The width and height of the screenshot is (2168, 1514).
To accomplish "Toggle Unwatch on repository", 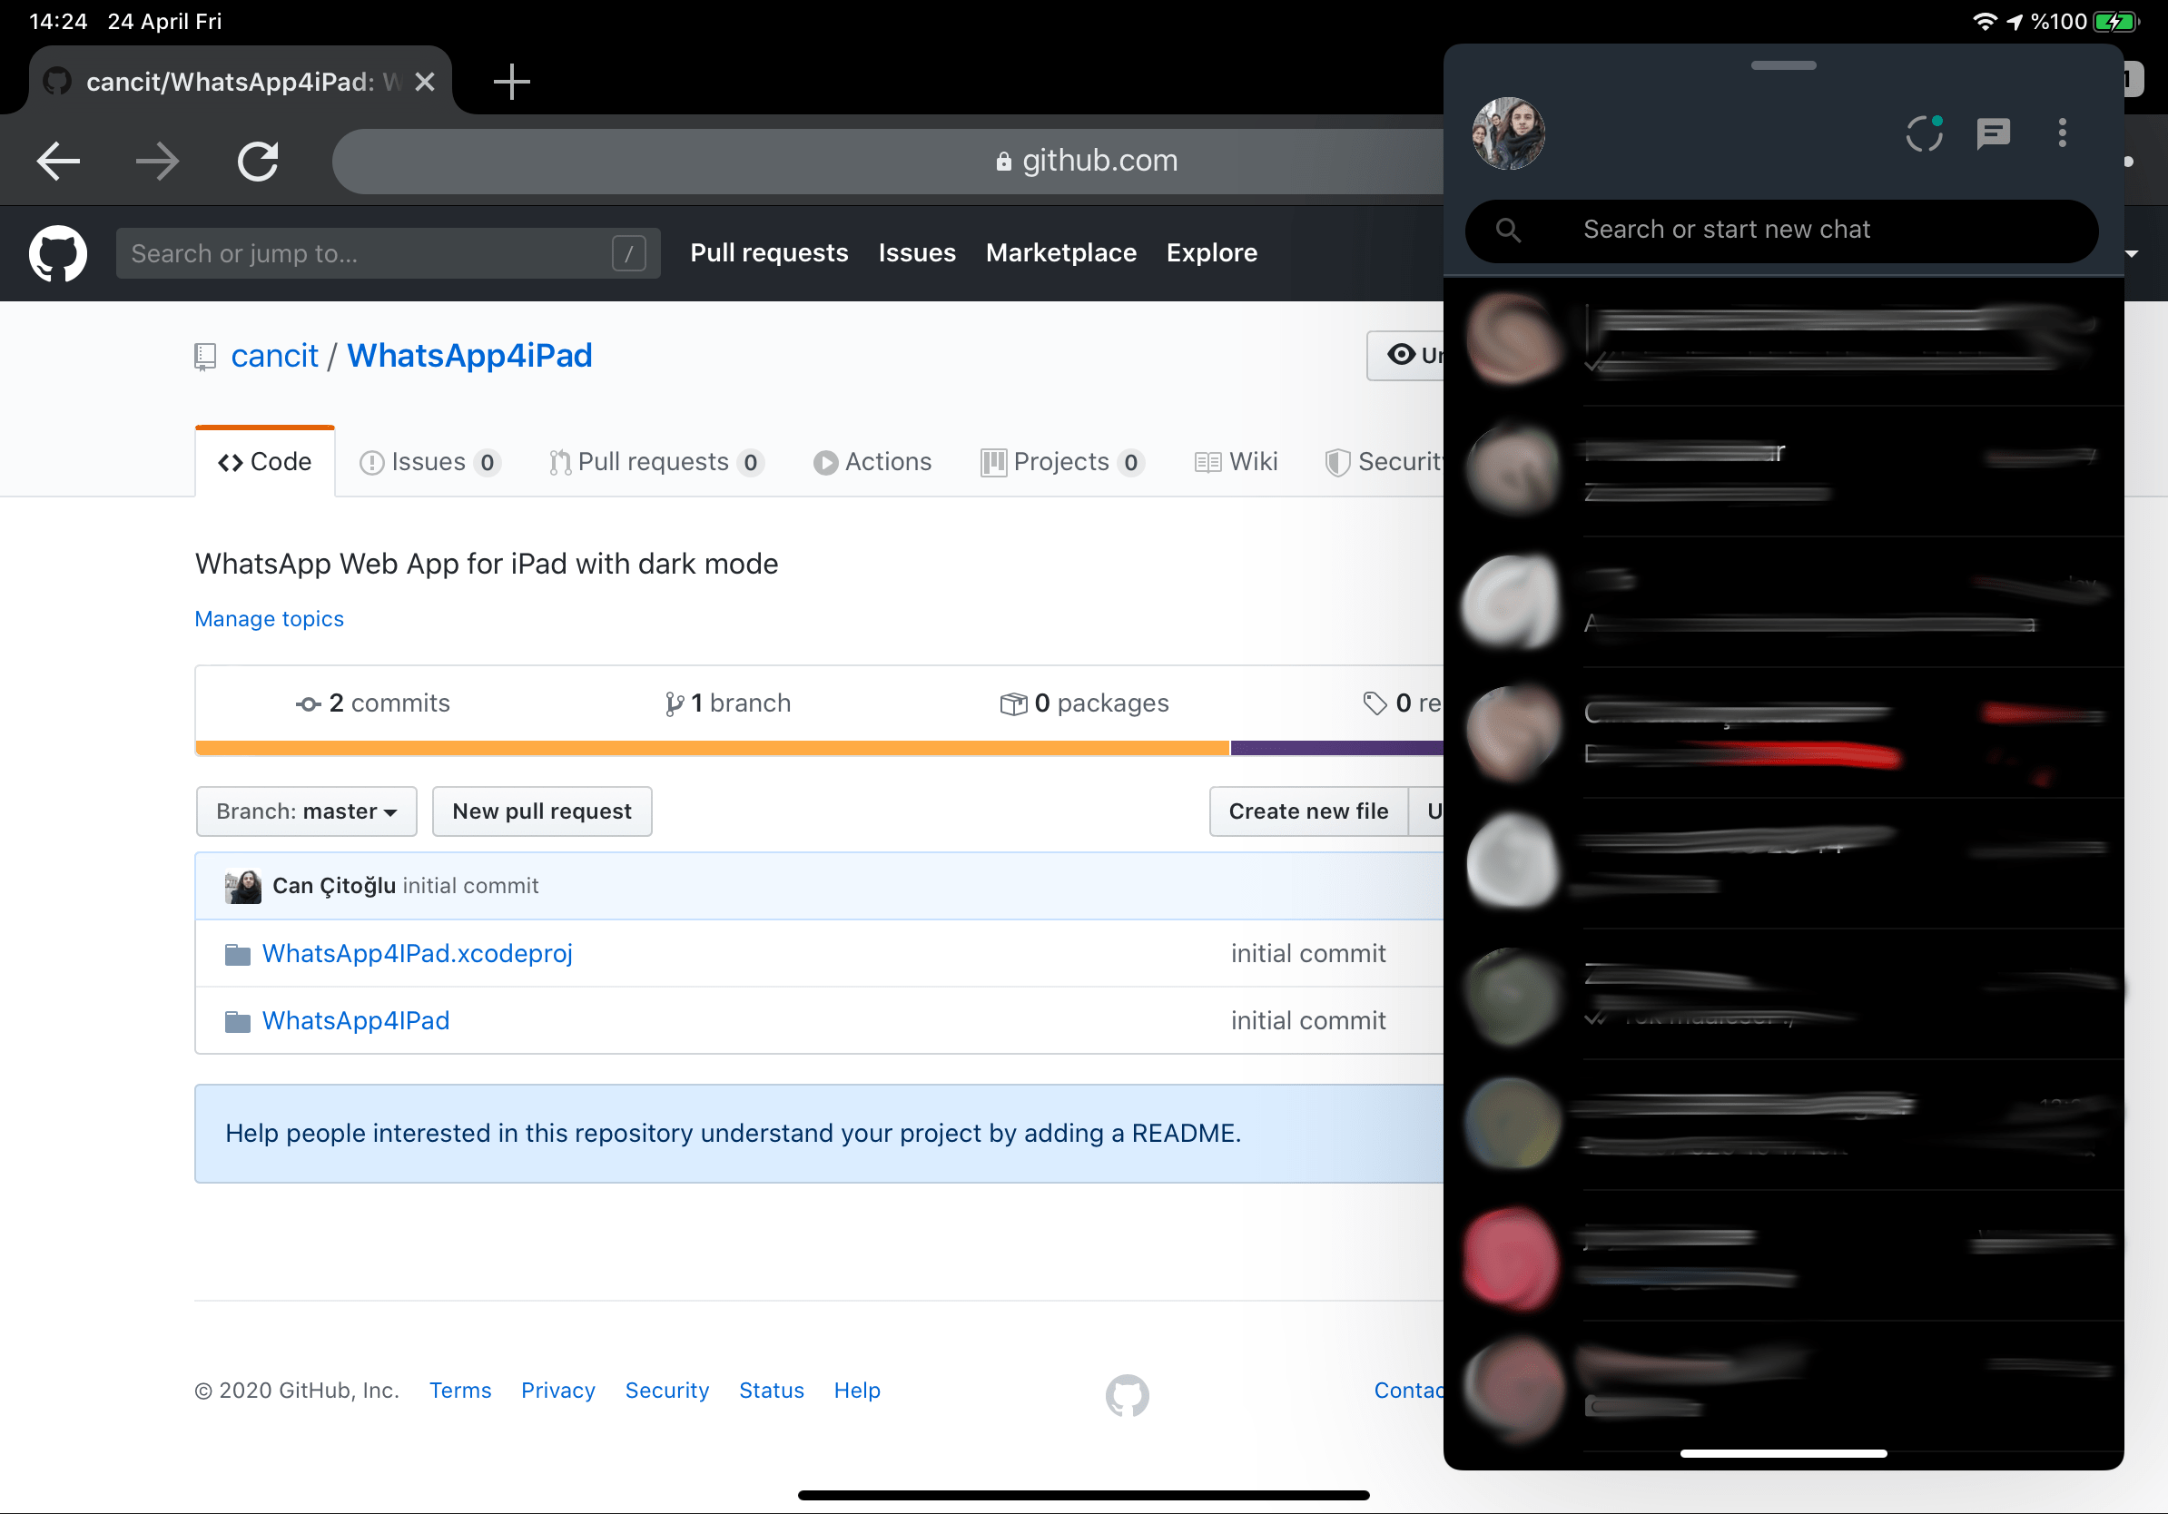I will (x=1407, y=355).
